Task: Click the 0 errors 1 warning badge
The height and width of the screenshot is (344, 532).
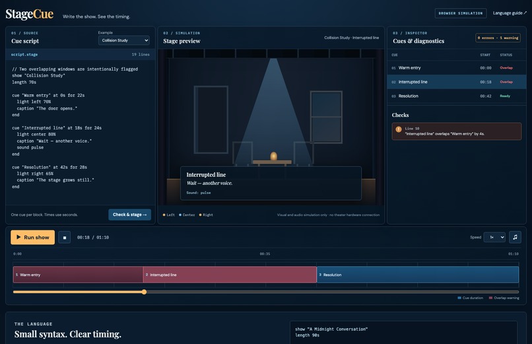Action: click(x=498, y=38)
